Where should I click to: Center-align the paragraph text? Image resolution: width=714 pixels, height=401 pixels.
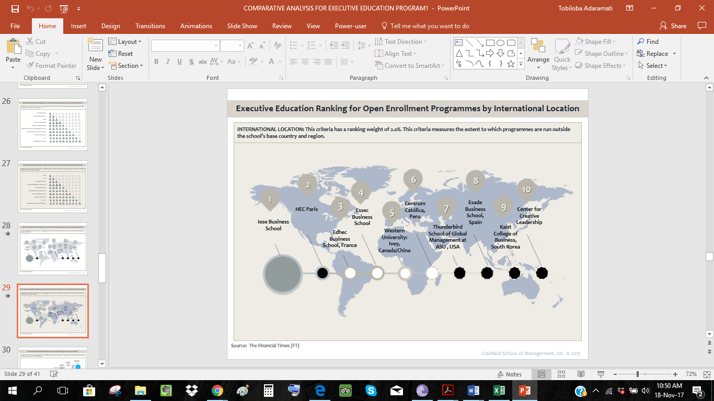point(305,62)
